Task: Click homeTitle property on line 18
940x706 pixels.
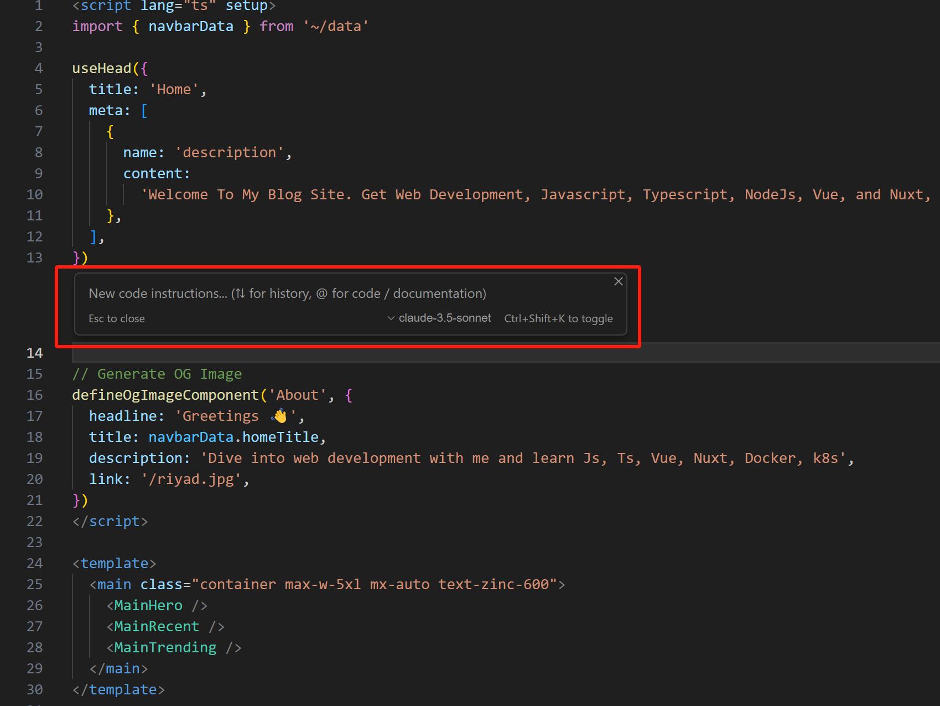Action: [280, 437]
